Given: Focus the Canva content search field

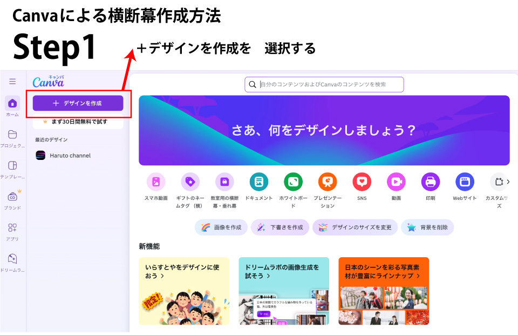Looking at the screenshot, I should pos(324,84).
